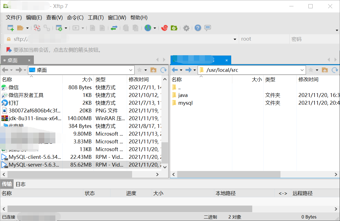Expand the host address history dropdown
The height and width of the screenshot is (221, 340).
pyautogui.click(x=235, y=39)
